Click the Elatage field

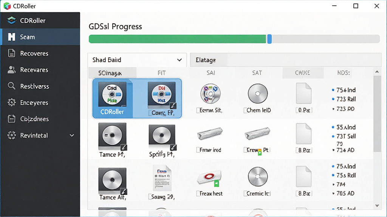point(286,60)
